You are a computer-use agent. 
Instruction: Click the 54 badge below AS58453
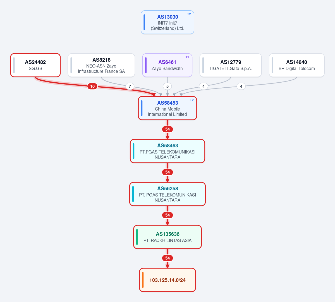(x=167, y=129)
